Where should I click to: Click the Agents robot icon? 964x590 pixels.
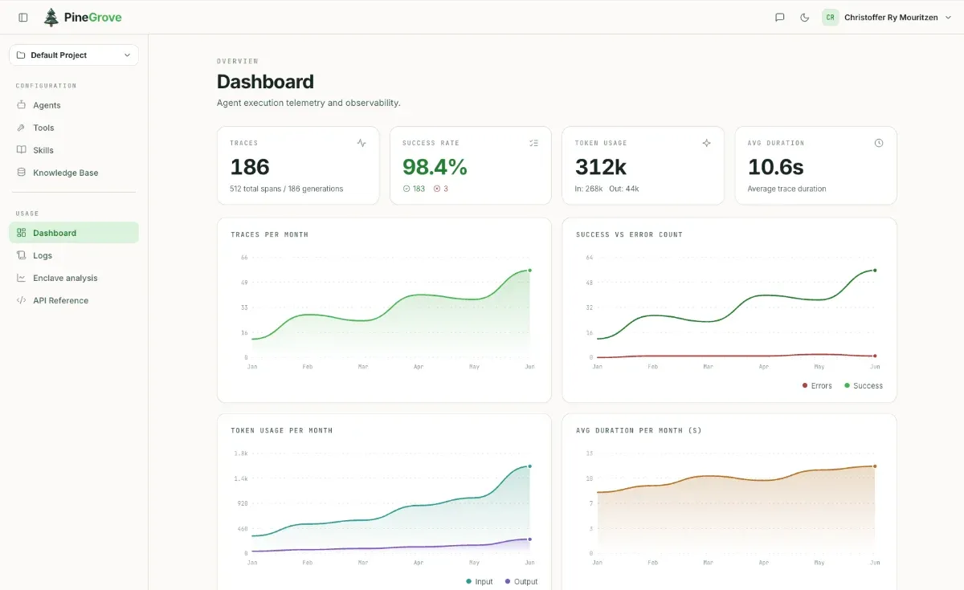(x=22, y=105)
